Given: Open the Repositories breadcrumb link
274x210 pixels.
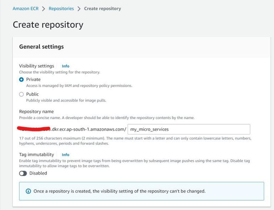Looking at the screenshot, I should (61, 9).
